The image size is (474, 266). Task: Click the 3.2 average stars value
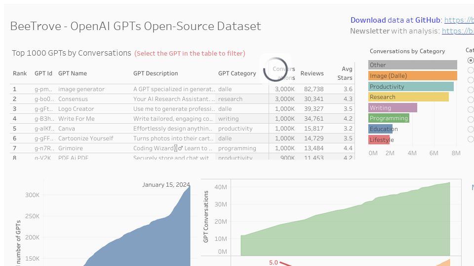pos(348,129)
